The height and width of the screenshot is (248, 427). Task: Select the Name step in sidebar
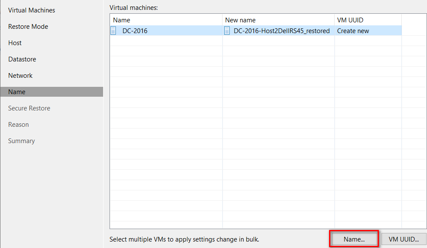click(x=52, y=92)
